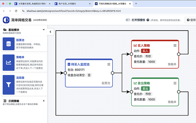Click the site info icon in address bar
The height and width of the screenshot is (123, 196).
(23, 11)
